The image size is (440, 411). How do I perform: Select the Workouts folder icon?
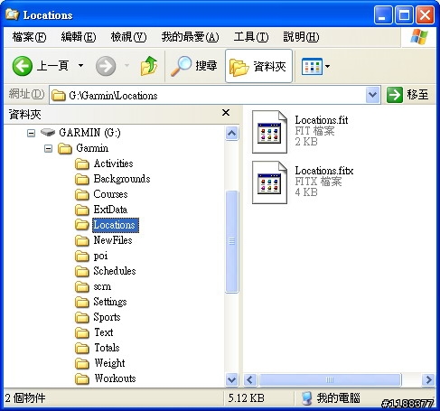[82, 379]
